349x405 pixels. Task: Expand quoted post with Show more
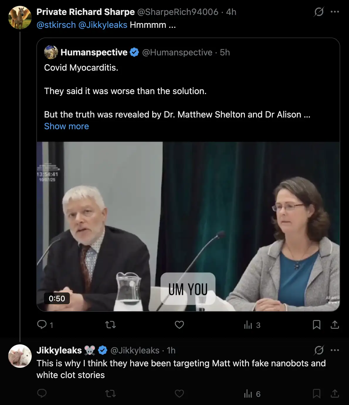coord(66,126)
